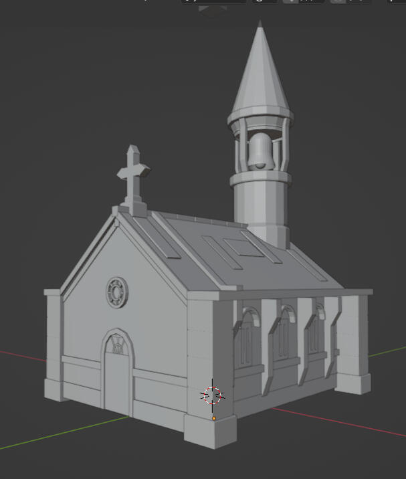The height and width of the screenshot is (479, 406).
Task: Click the red X axis line on the right
Action: point(339,423)
